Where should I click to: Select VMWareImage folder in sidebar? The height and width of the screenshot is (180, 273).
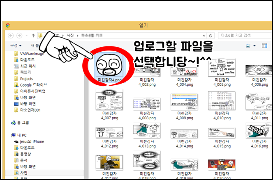[x=29, y=53]
